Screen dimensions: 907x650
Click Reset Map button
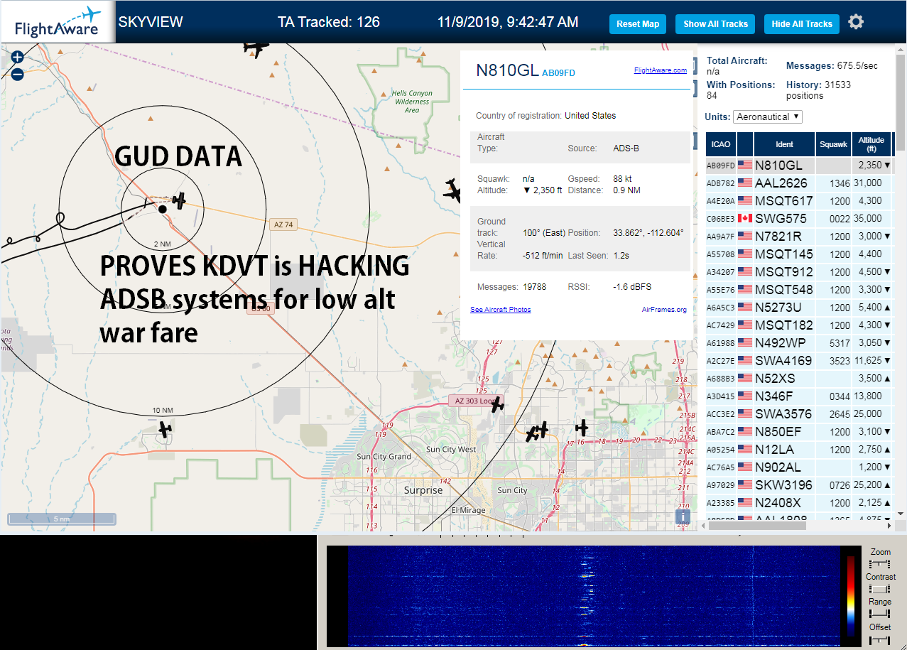point(638,24)
